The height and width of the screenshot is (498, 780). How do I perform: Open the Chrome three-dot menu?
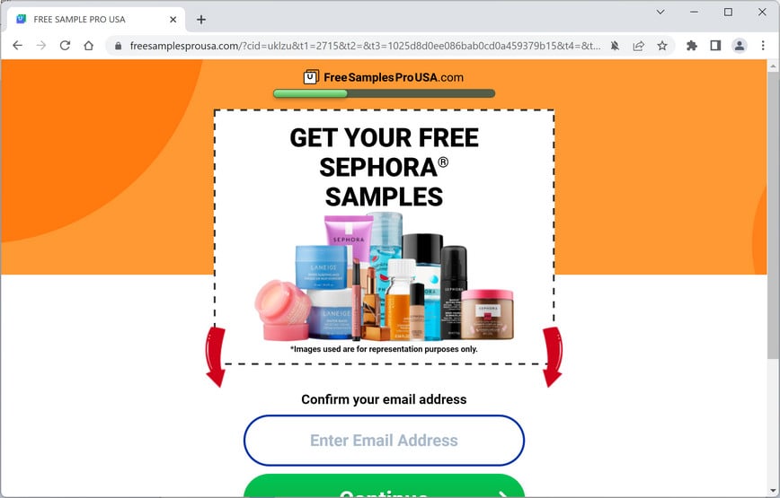coord(763,46)
